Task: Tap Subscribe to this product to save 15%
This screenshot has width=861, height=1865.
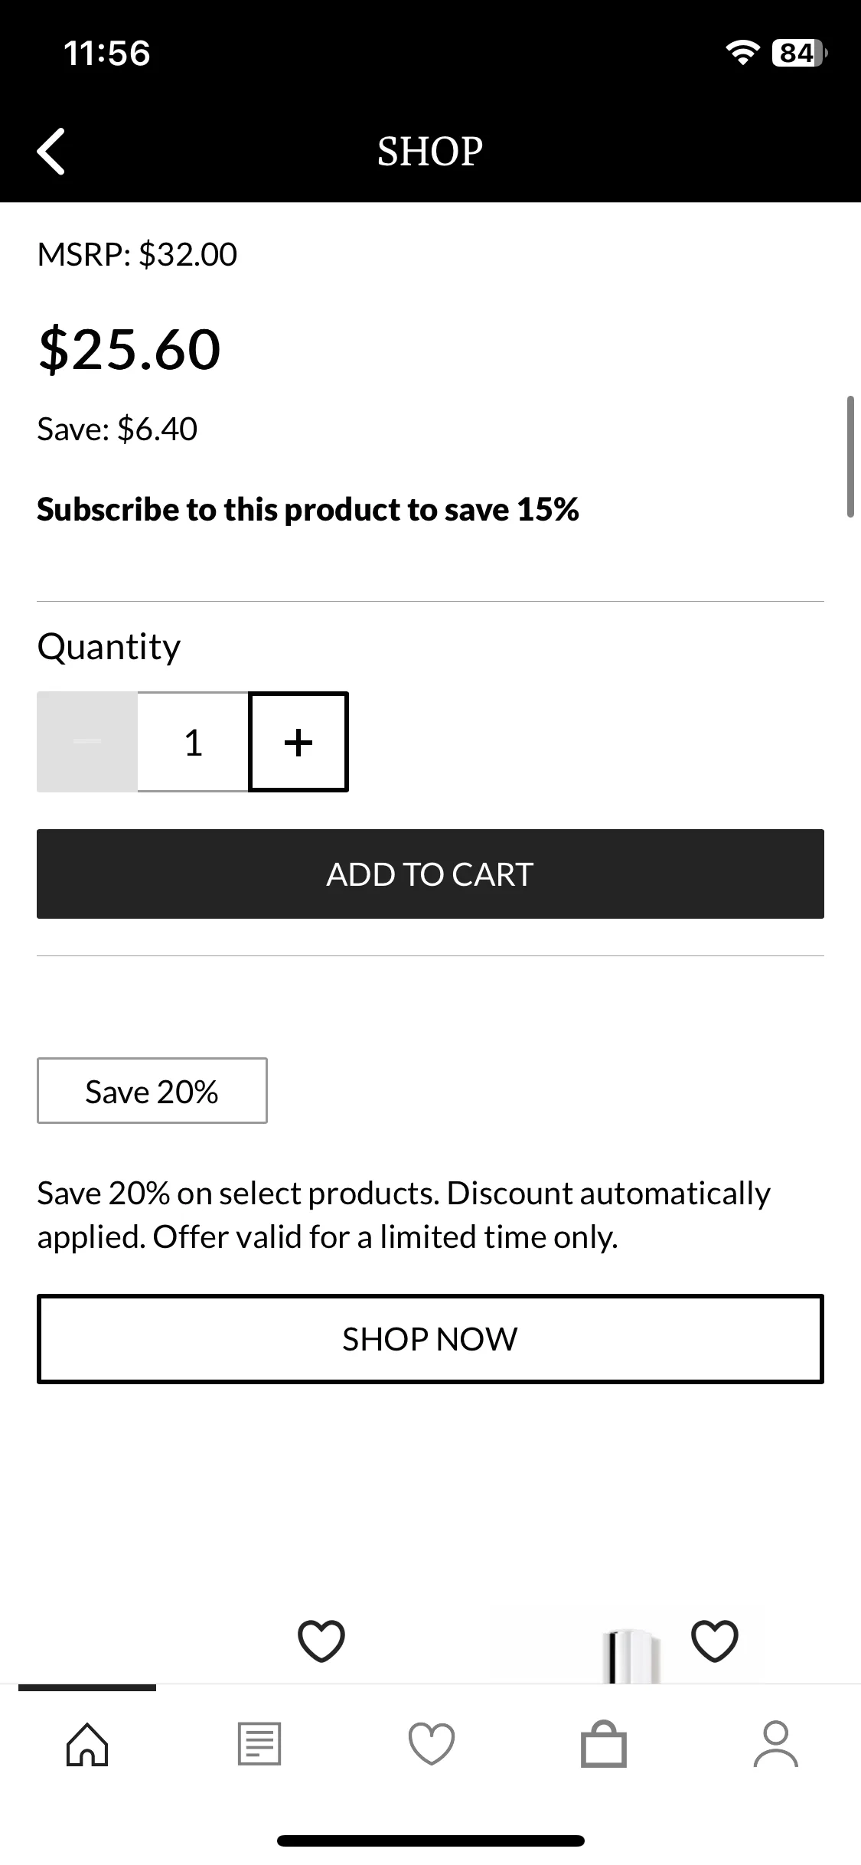Action: point(308,510)
